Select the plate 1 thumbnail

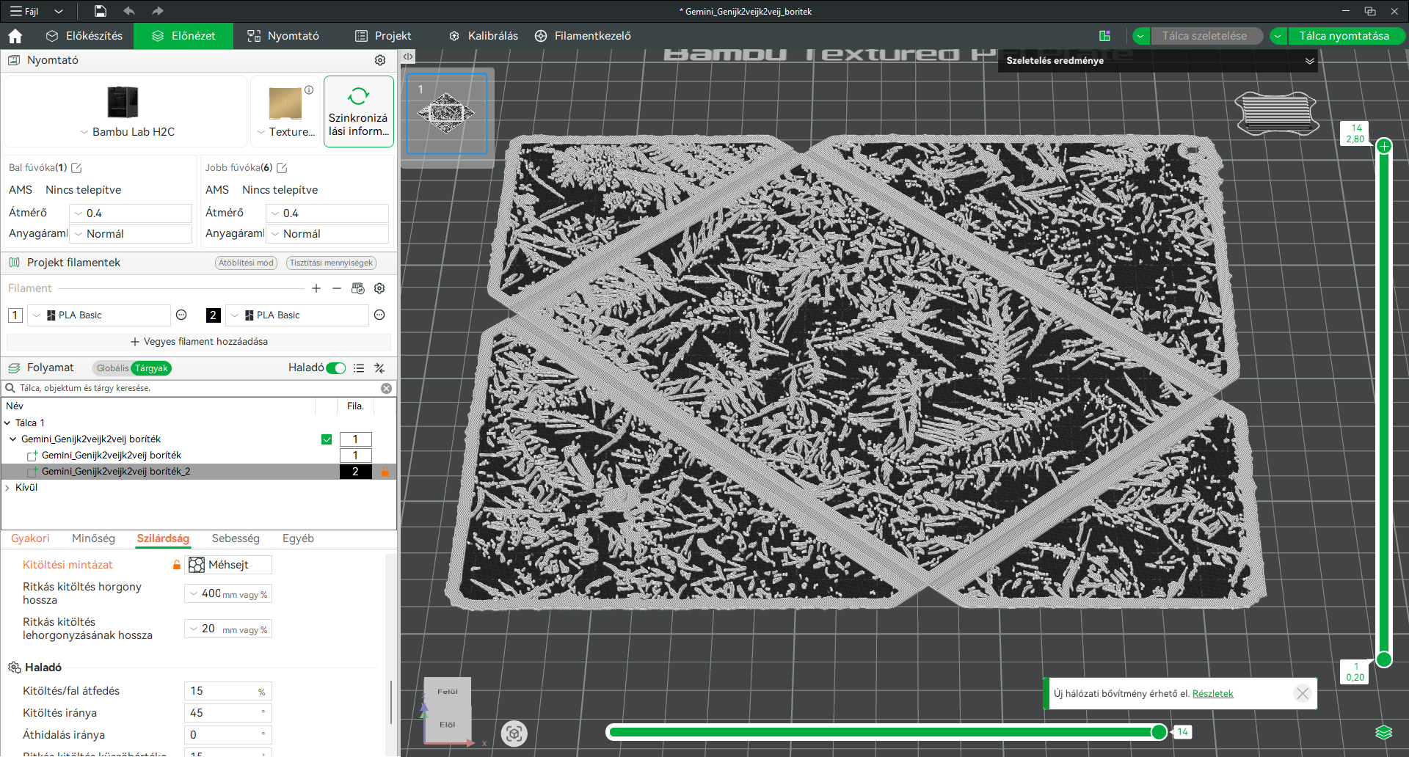click(x=447, y=114)
